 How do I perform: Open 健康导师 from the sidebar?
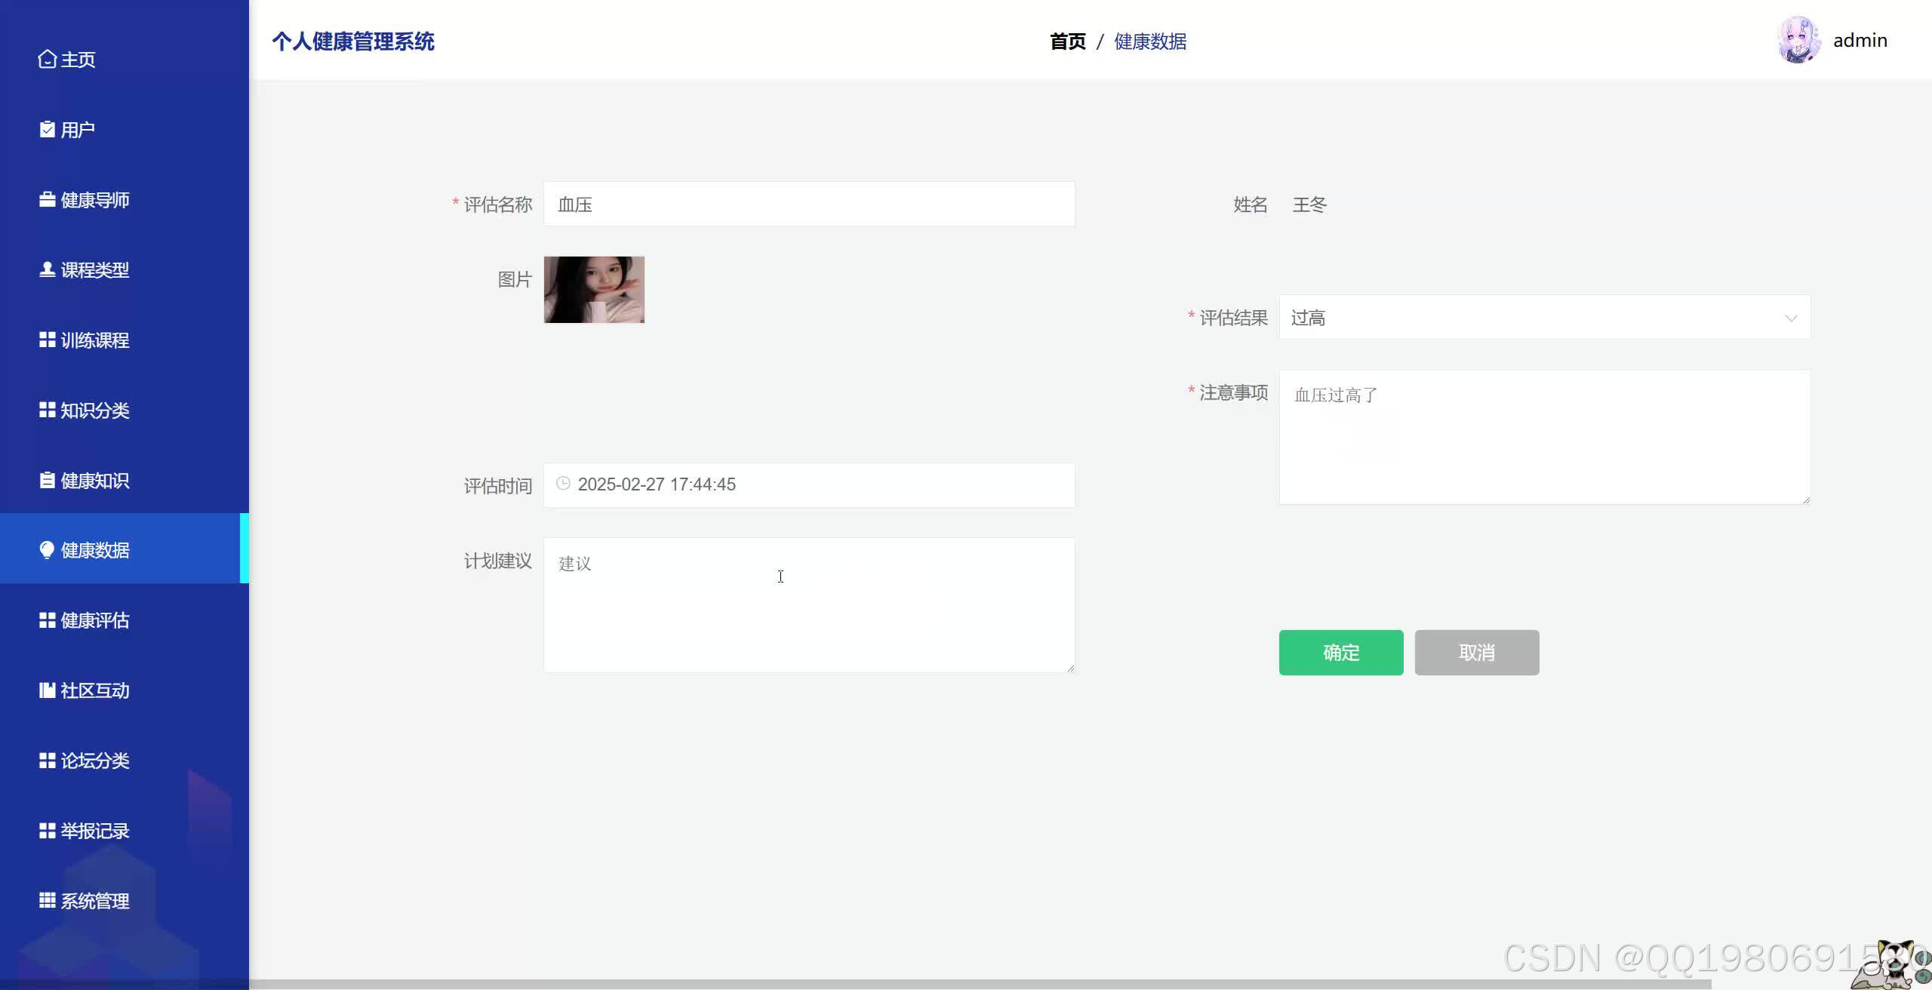[x=47, y=199]
